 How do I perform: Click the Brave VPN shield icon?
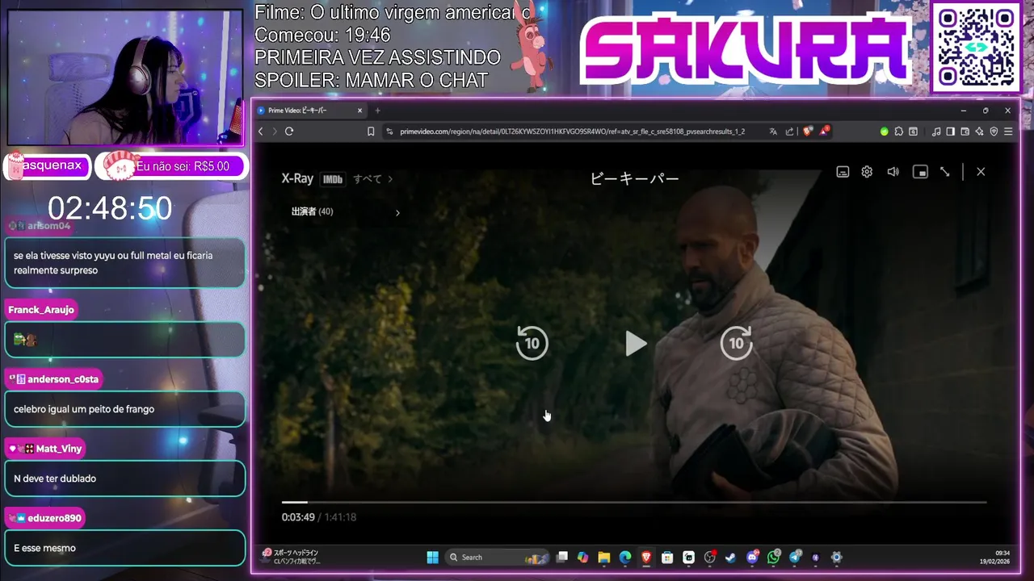tap(994, 132)
